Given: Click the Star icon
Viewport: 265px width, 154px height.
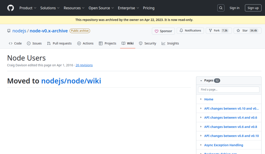Looking at the screenshot, I should click(x=238, y=31).
